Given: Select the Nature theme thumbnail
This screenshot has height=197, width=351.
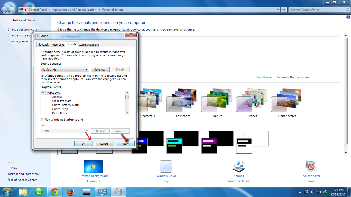Looking at the screenshot, I should coord(217,100).
